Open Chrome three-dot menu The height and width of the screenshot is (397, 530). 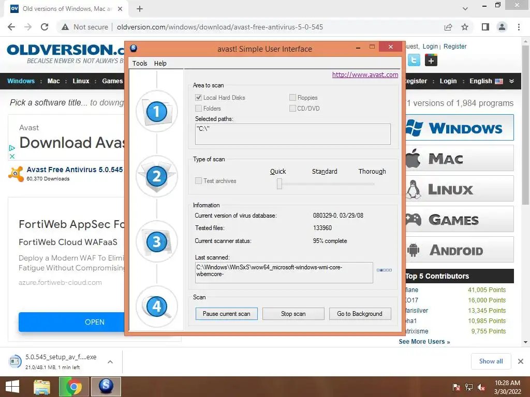(519, 27)
